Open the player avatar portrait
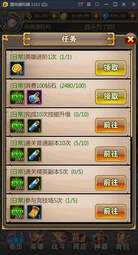138x255 pixels. pos(11,22)
